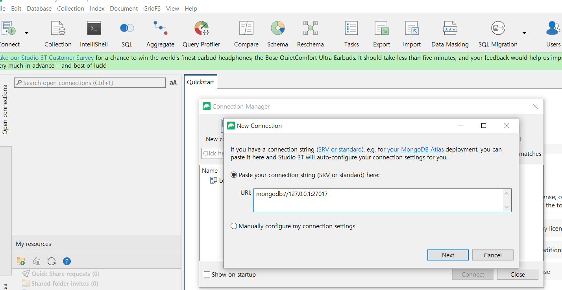The width and height of the screenshot is (562, 290).
Task: Click URI field scroll up arrow
Action: 507,193
